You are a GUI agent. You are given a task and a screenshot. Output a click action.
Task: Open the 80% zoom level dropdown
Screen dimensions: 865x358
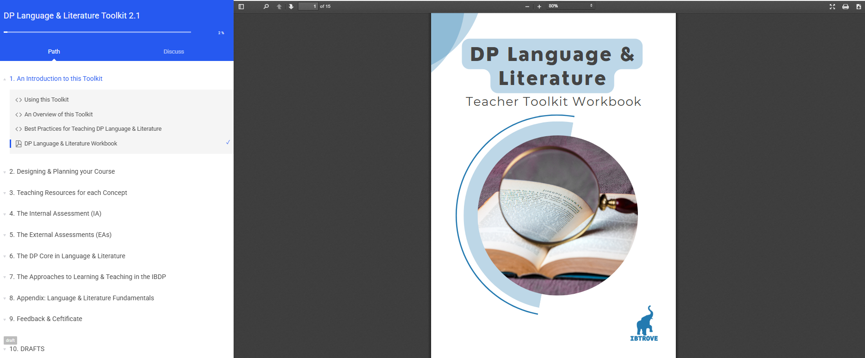pyautogui.click(x=570, y=6)
